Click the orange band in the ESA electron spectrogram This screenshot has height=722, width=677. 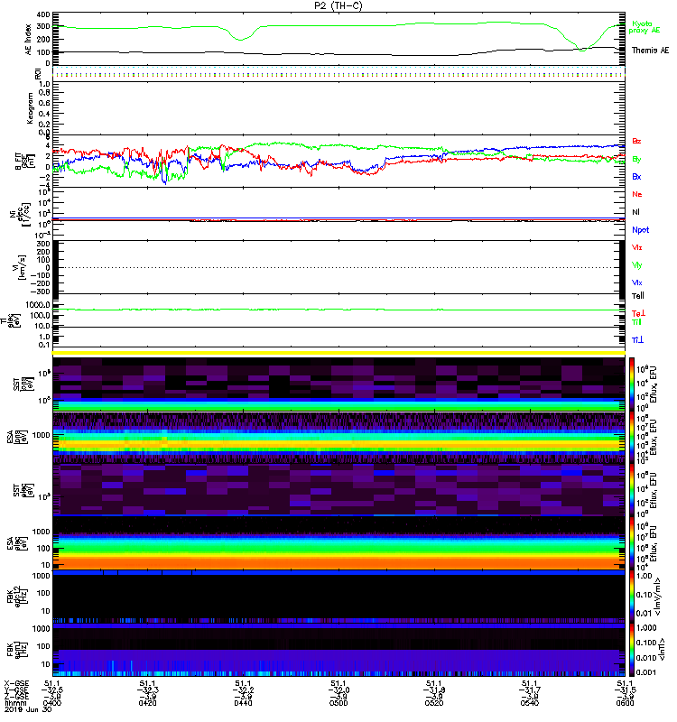coord(338,562)
